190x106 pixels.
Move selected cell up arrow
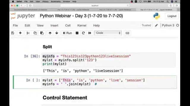click(x=50, y=33)
